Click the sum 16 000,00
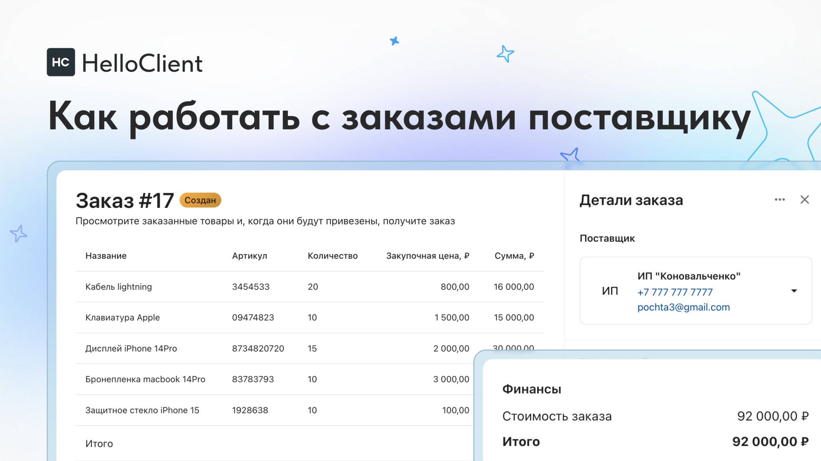Screen dimensions: 821x461 [x=514, y=287]
